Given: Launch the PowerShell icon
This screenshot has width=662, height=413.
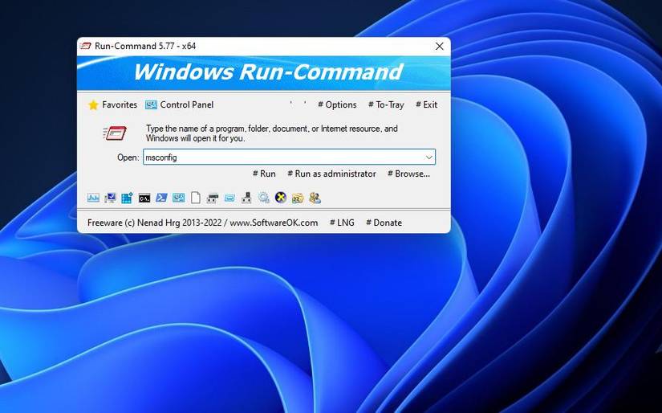Looking at the screenshot, I should (161, 198).
